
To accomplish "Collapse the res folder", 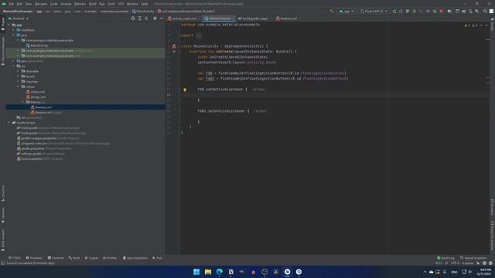I will click(14, 66).
